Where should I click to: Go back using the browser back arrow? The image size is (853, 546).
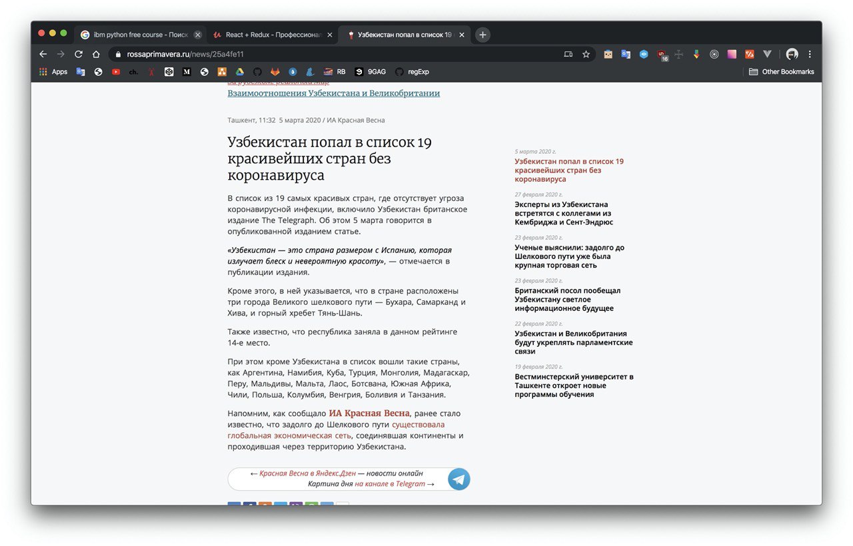click(x=43, y=54)
